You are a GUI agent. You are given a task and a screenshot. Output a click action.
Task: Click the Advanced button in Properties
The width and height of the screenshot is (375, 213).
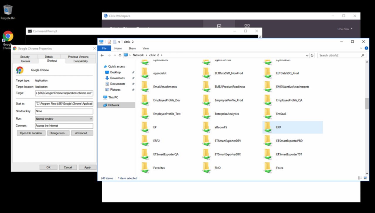[x=82, y=133]
